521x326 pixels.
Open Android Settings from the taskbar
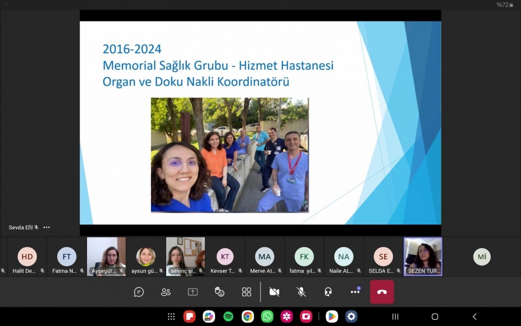coord(351,316)
